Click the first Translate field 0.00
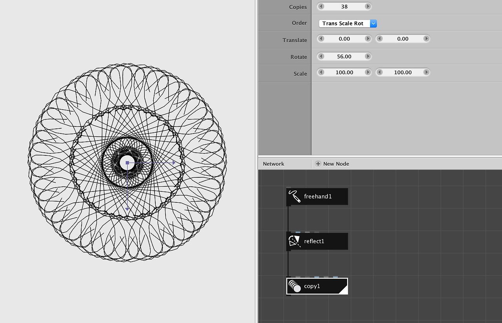Viewport: 502px width, 323px height. tap(344, 38)
